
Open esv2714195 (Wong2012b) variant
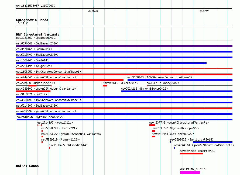(x=34, y=66)
